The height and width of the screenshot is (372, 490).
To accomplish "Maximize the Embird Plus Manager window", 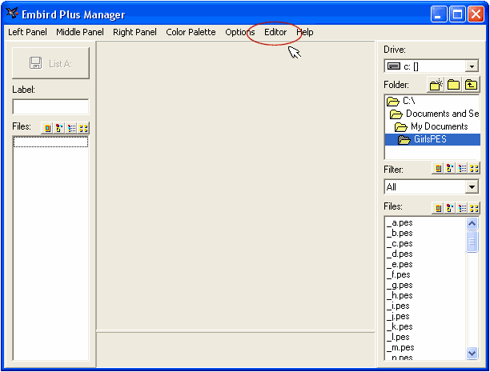I will pos(457,14).
